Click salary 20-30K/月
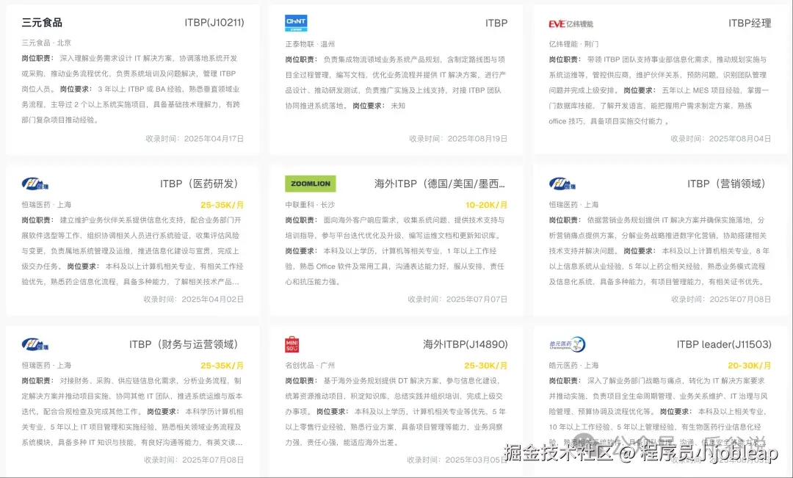The height and width of the screenshot is (478, 793). (x=750, y=365)
